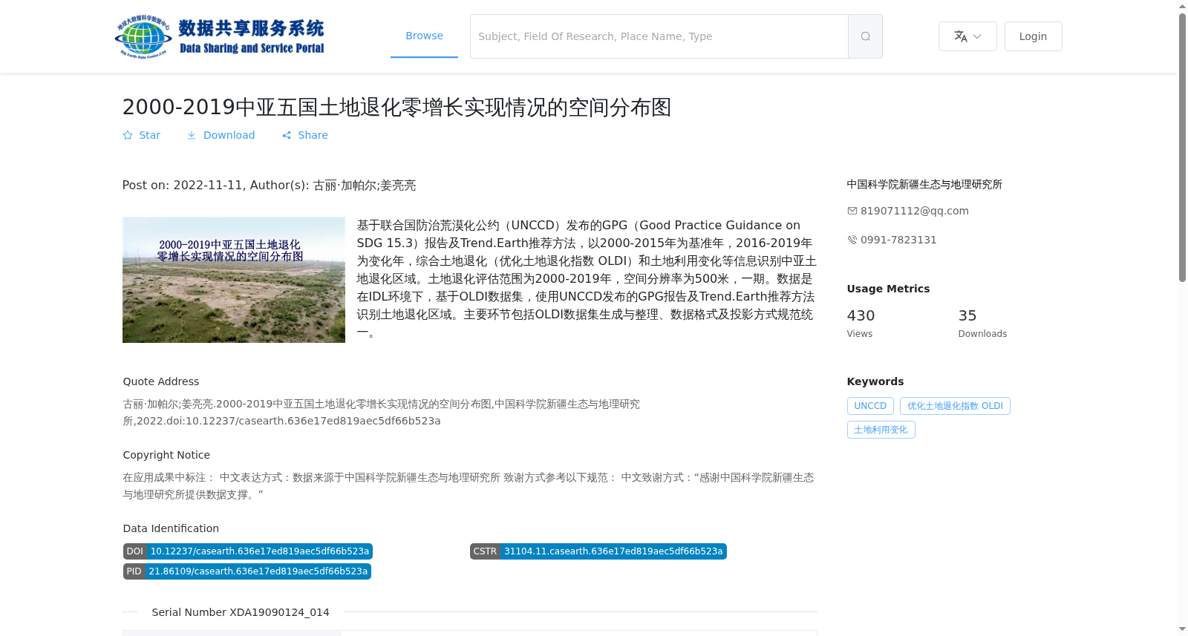Click the scrollbar down arrow
Viewport: 1188px width, 636px height.
(x=1182, y=629)
